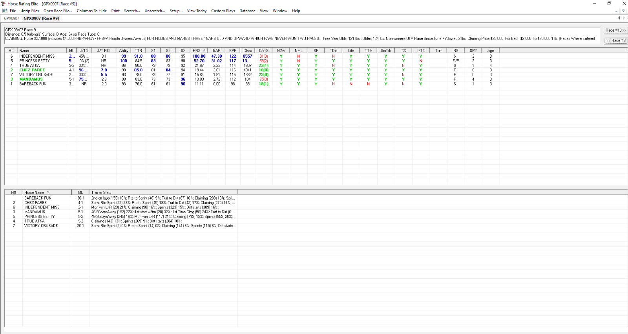Click tab scroll right arrow

click(624, 18)
